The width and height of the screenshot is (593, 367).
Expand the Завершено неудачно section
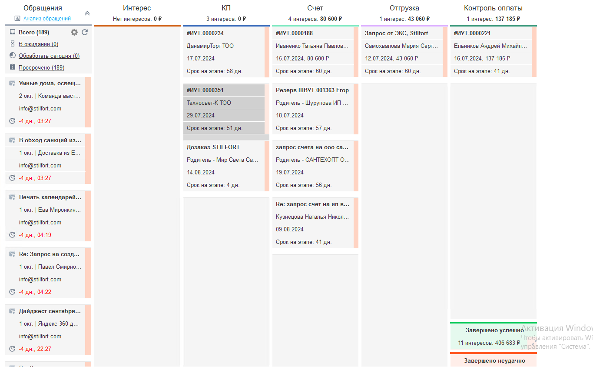(x=494, y=360)
